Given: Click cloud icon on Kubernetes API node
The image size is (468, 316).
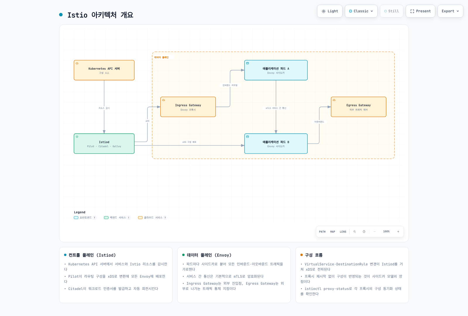Looking at the screenshot, I should click(x=77, y=63).
